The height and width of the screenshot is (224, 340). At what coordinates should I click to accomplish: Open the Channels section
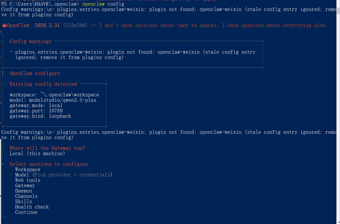26,196
